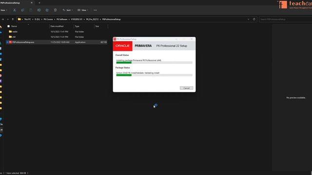The image size is (312, 175).
Task: Sort by the Name column header
Action: (14, 26)
